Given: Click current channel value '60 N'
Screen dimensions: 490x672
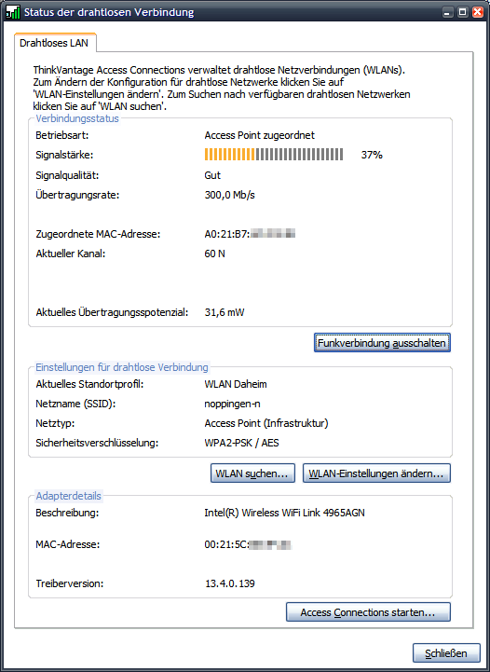Looking at the screenshot, I should (x=214, y=254).
